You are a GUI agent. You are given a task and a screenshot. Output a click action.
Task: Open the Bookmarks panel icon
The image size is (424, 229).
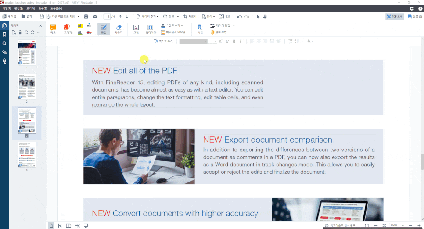pos(4,35)
